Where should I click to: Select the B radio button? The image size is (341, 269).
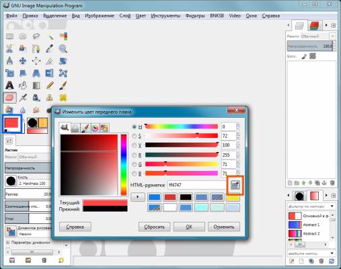point(135,174)
